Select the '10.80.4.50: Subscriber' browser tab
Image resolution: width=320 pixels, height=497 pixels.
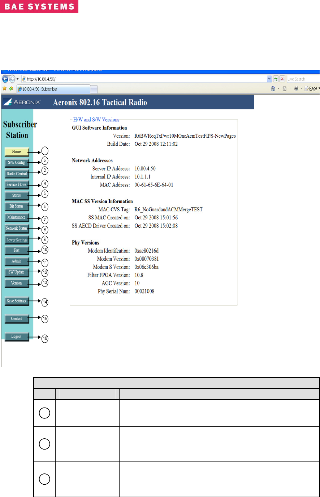click(x=53, y=89)
